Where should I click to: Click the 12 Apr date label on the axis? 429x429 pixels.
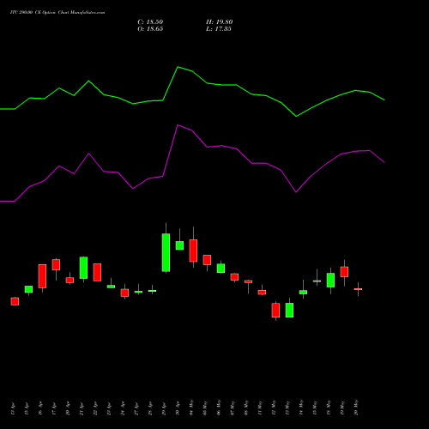tap(13, 409)
